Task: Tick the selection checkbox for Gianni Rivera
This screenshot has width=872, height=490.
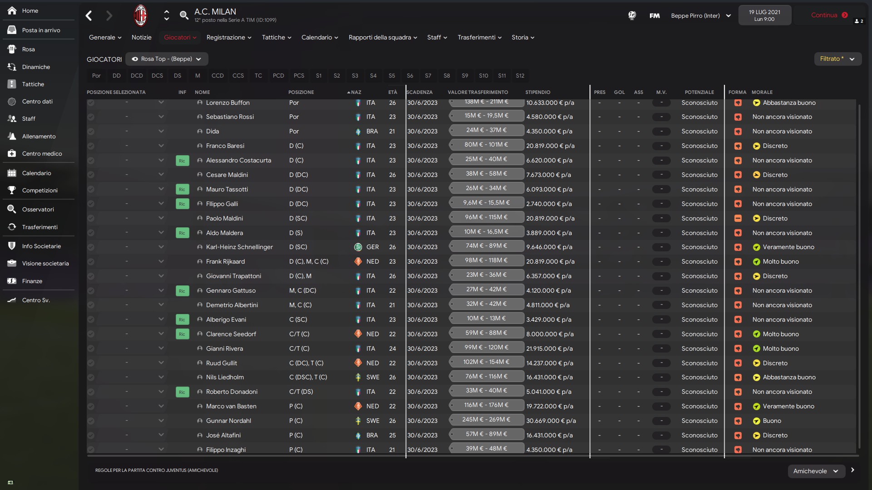Action: tap(91, 348)
